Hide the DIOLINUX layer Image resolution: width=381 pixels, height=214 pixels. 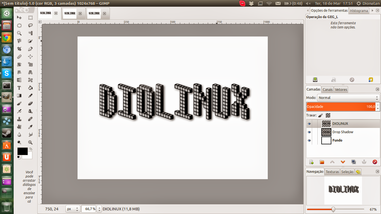tap(309, 124)
